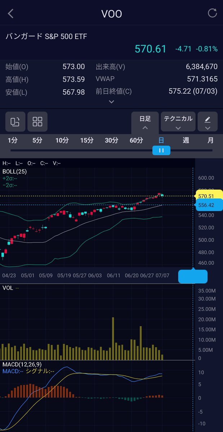The height and width of the screenshot is (432, 223).
Task: Select the 10分 timeframe
Action: pyautogui.click(x=62, y=140)
